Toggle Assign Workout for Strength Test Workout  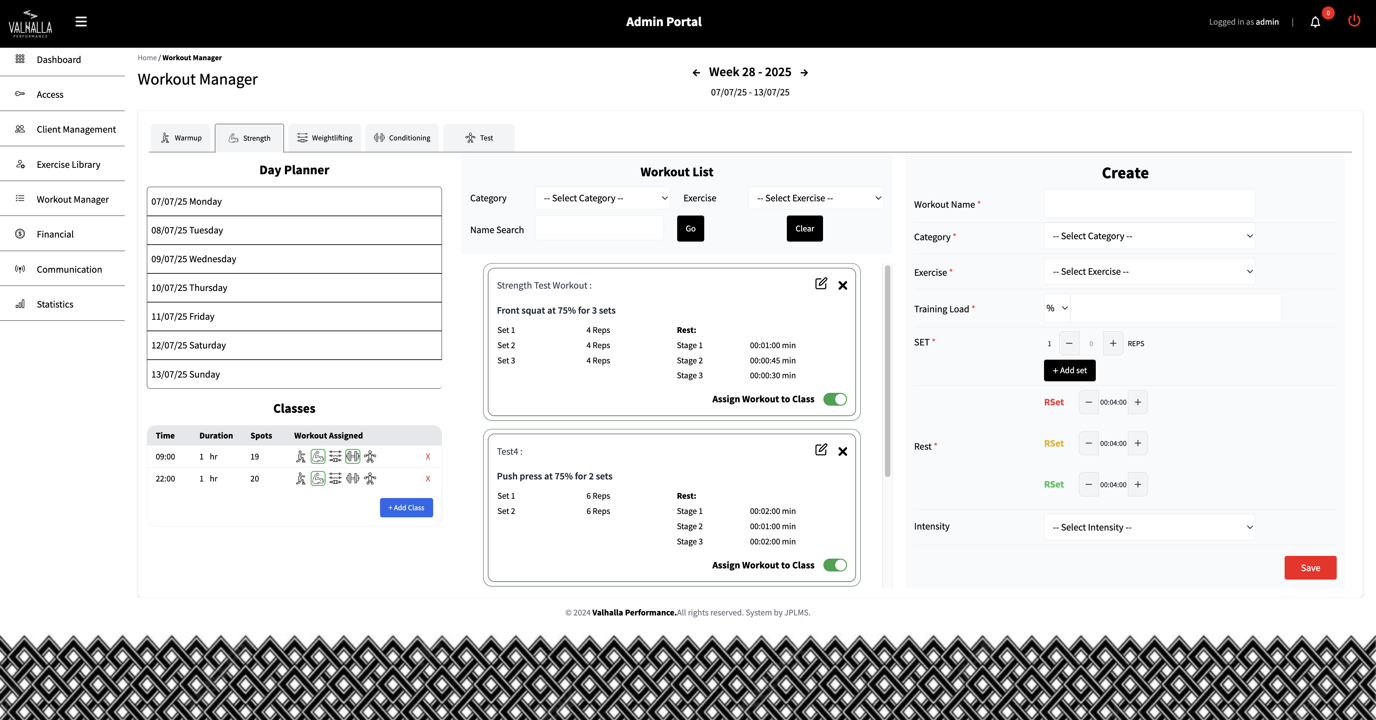[x=835, y=399]
